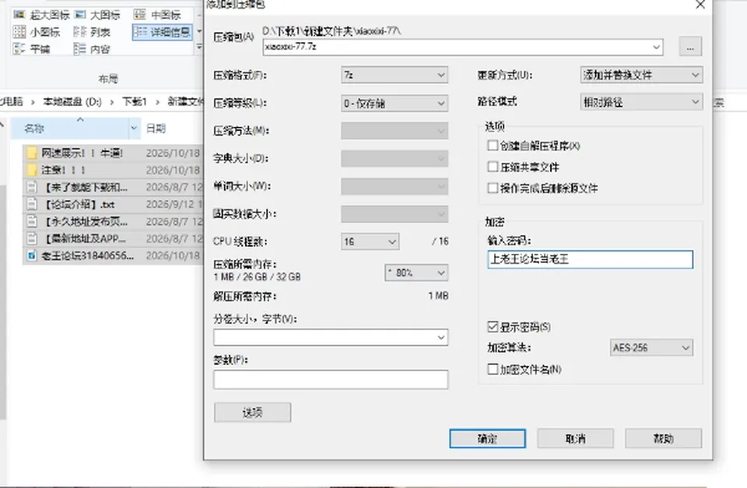
Task: Confirm compression with 确定 button
Action: [487, 438]
